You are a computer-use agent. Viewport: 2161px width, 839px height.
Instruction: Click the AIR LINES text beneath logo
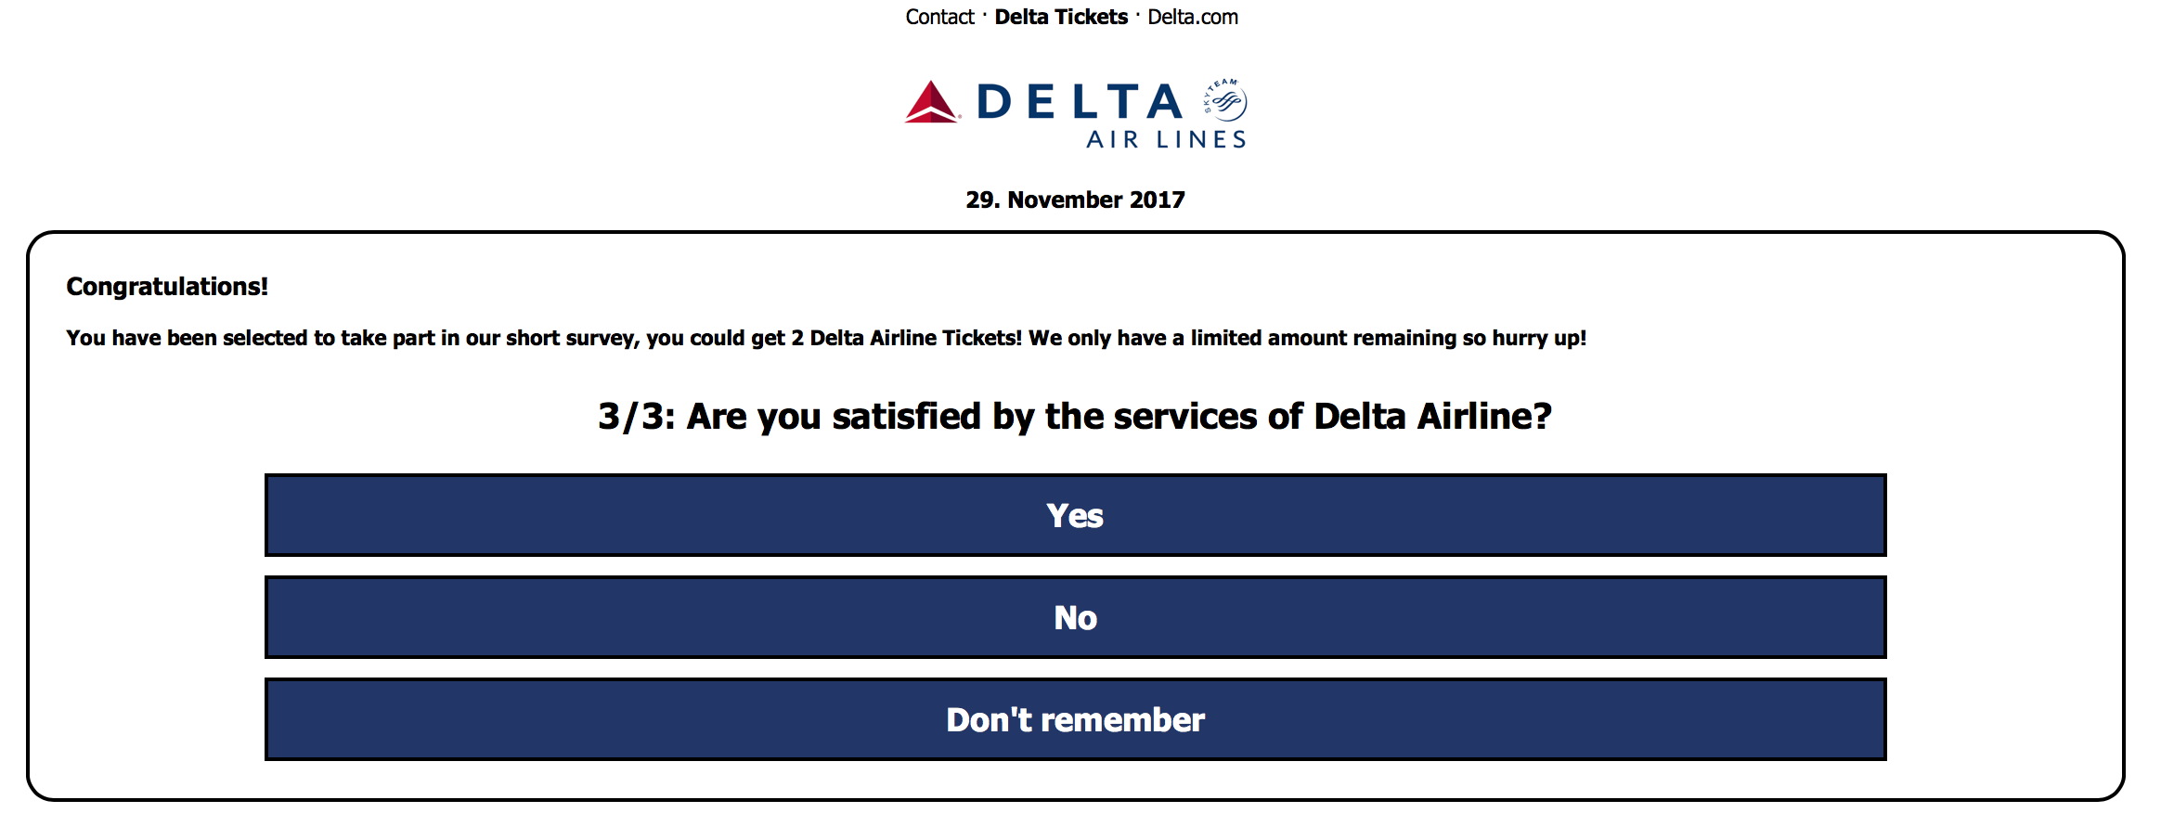(x=1163, y=141)
